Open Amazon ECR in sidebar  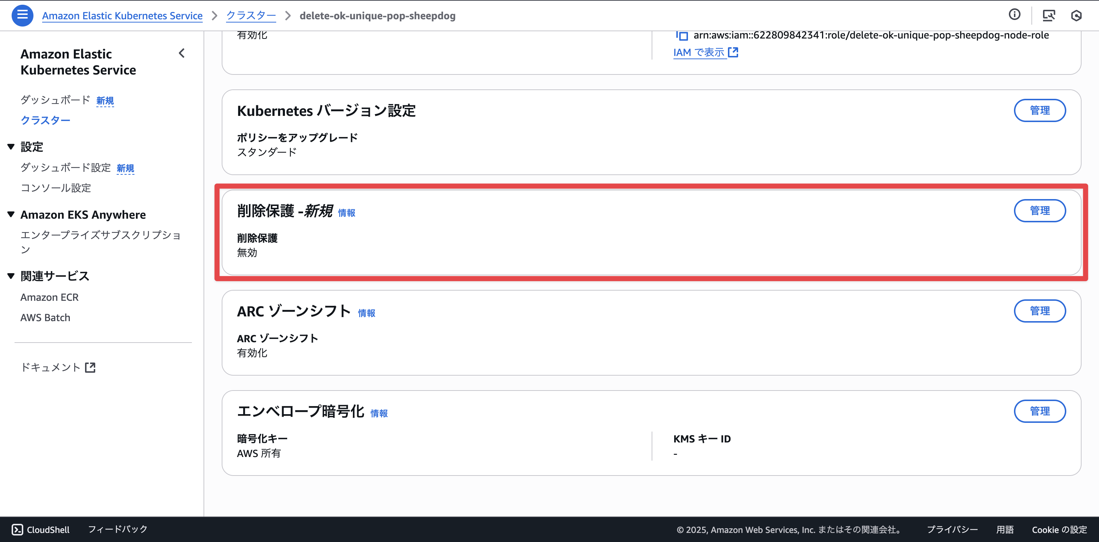point(49,297)
